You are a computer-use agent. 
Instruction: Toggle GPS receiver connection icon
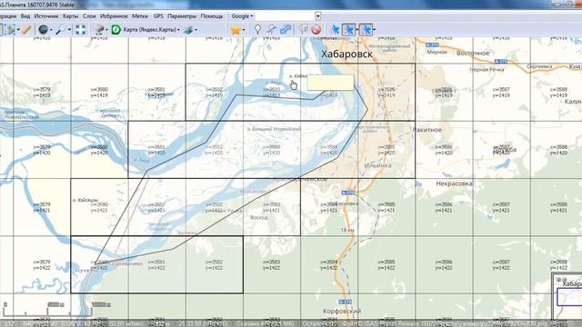pos(335,30)
